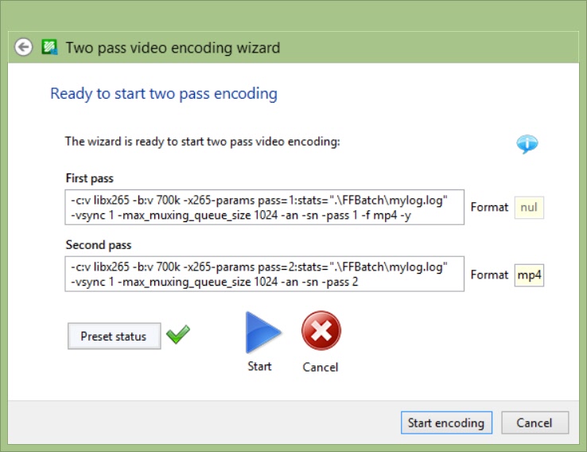Viewport: 587px width, 452px height.
Task: Click the 'Second pass' label
Action: (x=99, y=245)
